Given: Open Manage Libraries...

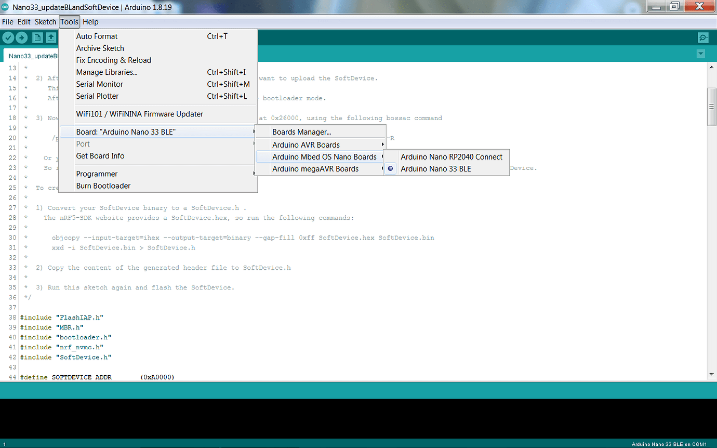Looking at the screenshot, I should (158, 72).
